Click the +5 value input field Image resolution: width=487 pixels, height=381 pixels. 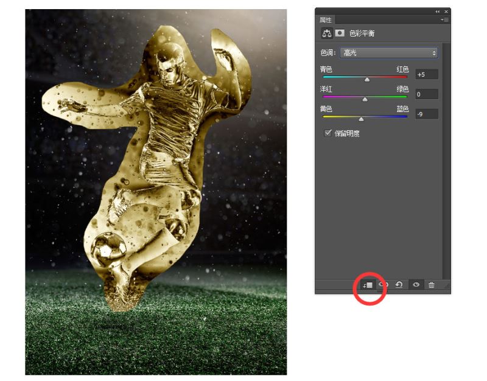click(426, 74)
